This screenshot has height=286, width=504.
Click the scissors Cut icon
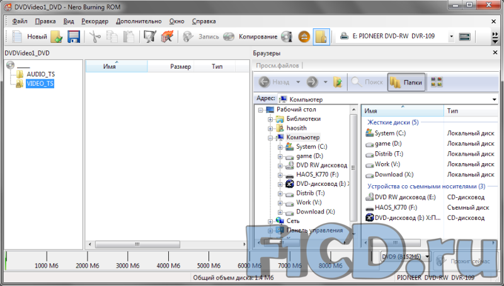point(95,37)
